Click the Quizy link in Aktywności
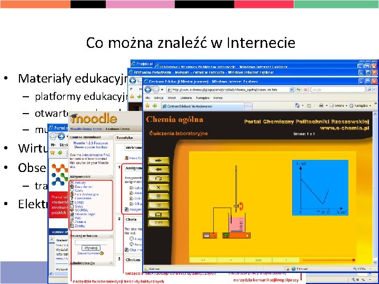Image resolution: width=379 pixels, height=284 pixels. coord(79,206)
